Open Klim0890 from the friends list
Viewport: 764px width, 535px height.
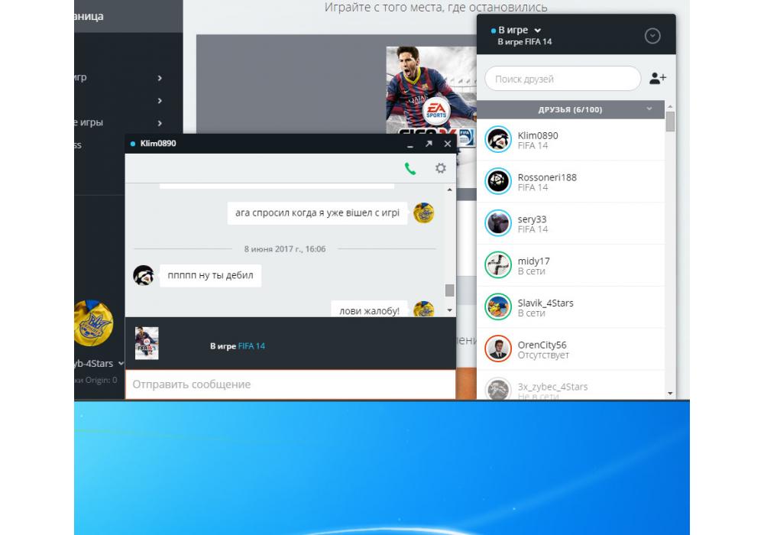pos(537,140)
